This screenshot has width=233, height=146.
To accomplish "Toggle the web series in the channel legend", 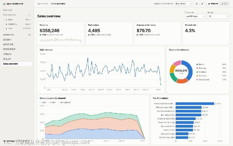I will click(43, 102).
